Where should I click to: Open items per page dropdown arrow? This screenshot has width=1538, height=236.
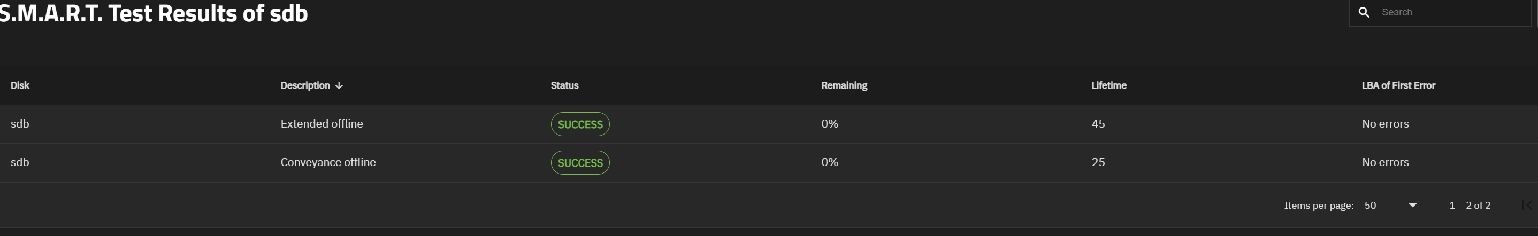pyautogui.click(x=1413, y=205)
